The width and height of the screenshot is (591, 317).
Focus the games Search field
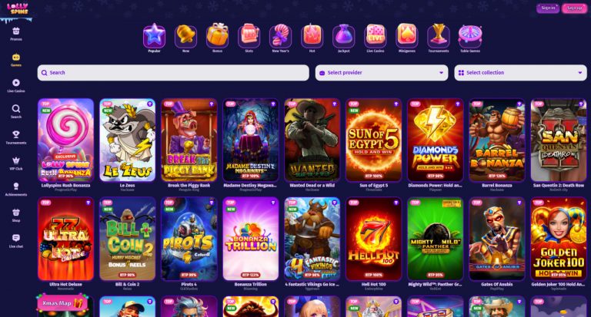pyautogui.click(x=173, y=73)
